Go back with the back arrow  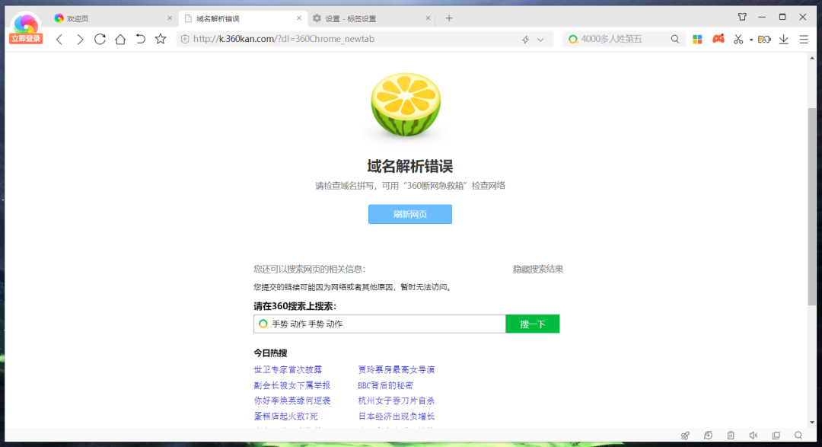[x=59, y=40]
